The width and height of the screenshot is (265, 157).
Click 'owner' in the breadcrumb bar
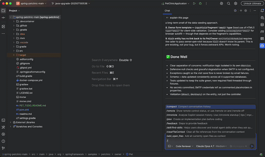(118, 154)
